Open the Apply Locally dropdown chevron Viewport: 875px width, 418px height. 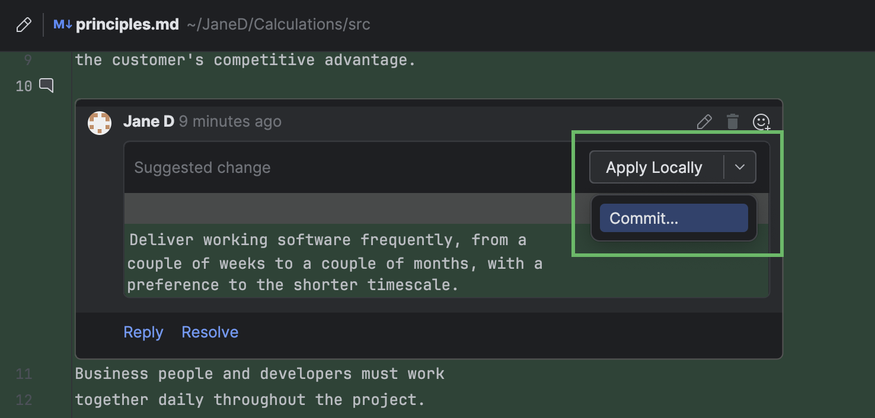(740, 167)
